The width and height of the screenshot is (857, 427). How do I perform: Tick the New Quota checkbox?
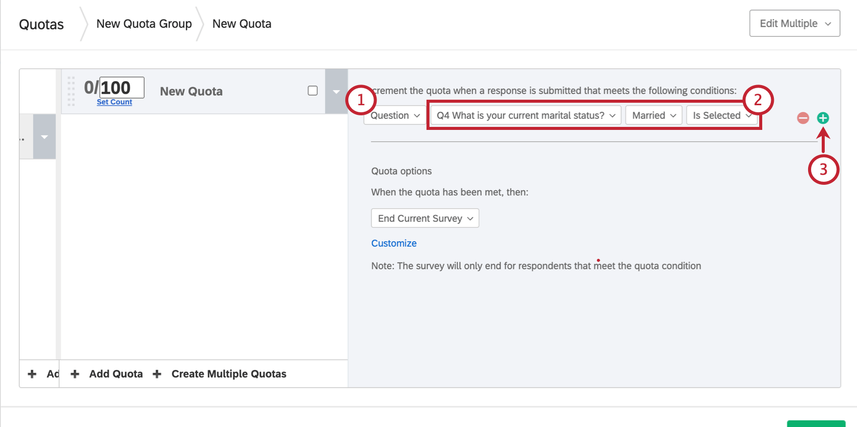coord(313,91)
